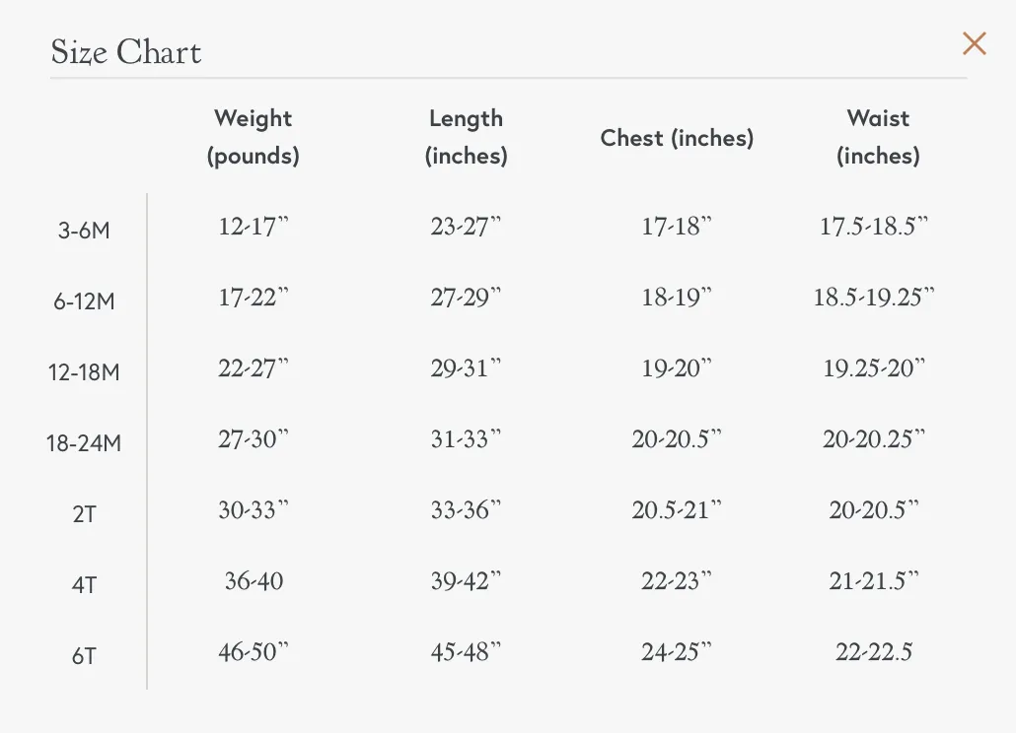Select the 20-20.25" waist value
Screen dimensions: 1016x733
click(x=874, y=439)
